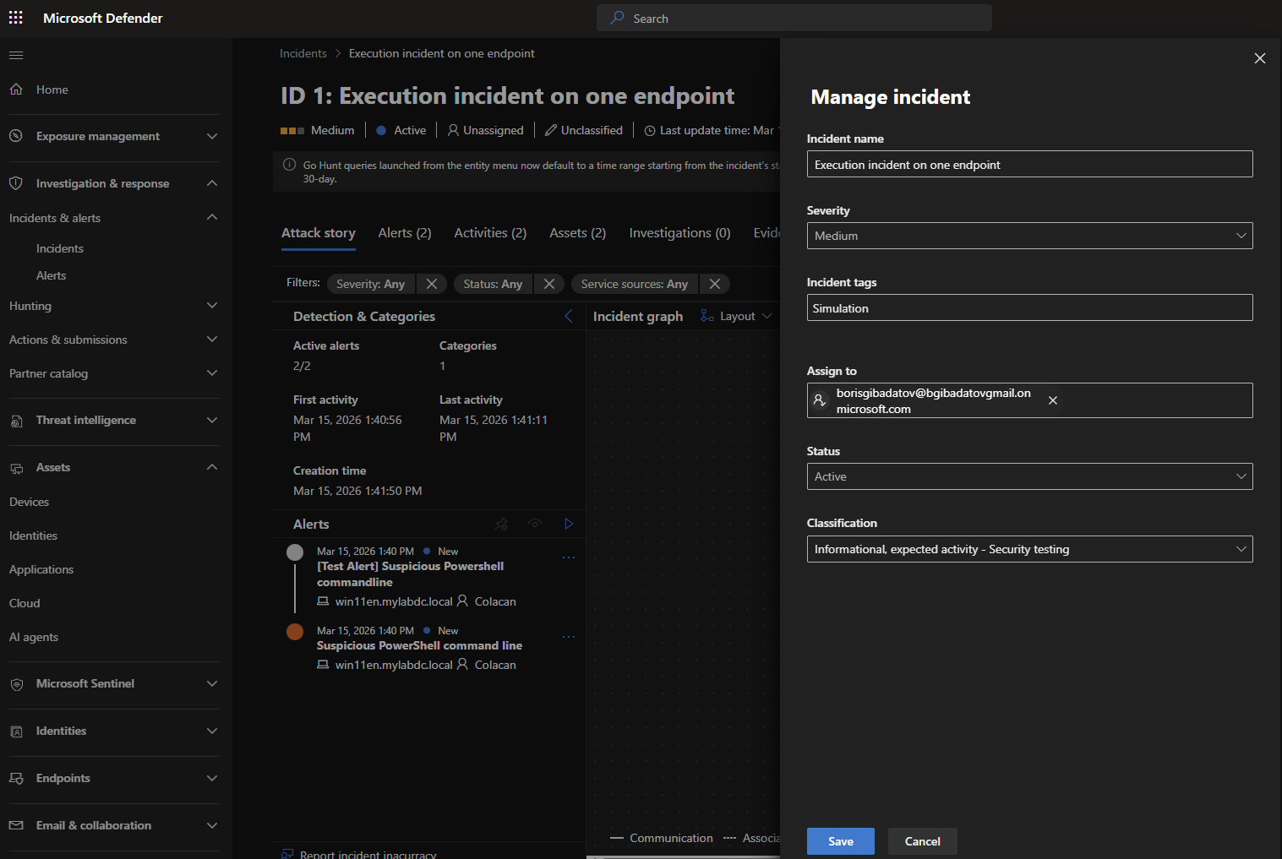
Task: Clear the Severity: Any filter
Action: pos(432,284)
